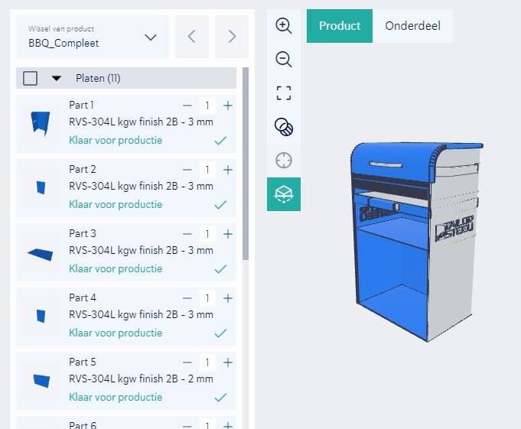Image resolution: width=521 pixels, height=429 pixels.
Task: Click the crosshair center view icon
Action: click(284, 161)
